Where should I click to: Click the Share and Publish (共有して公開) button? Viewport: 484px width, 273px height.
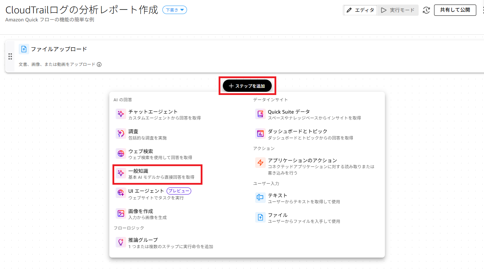click(455, 10)
